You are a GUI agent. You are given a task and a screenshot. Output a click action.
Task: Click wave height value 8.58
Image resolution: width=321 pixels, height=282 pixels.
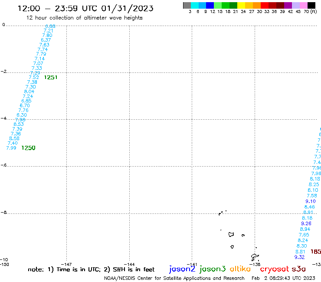tap(14, 138)
